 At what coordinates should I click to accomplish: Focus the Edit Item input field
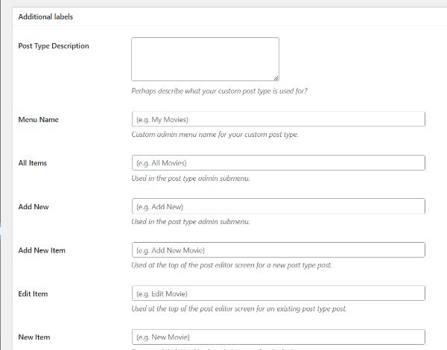tap(279, 293)
